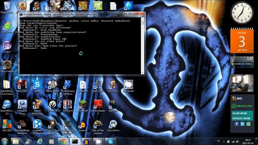Screen dimensions: 258x145
Task: Open XCOM Enemy Unknown desktop icon
Action: [x=68, y=87]
